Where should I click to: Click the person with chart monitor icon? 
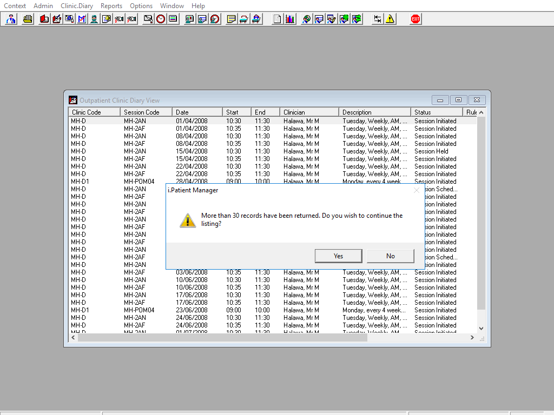pos(190,19)
